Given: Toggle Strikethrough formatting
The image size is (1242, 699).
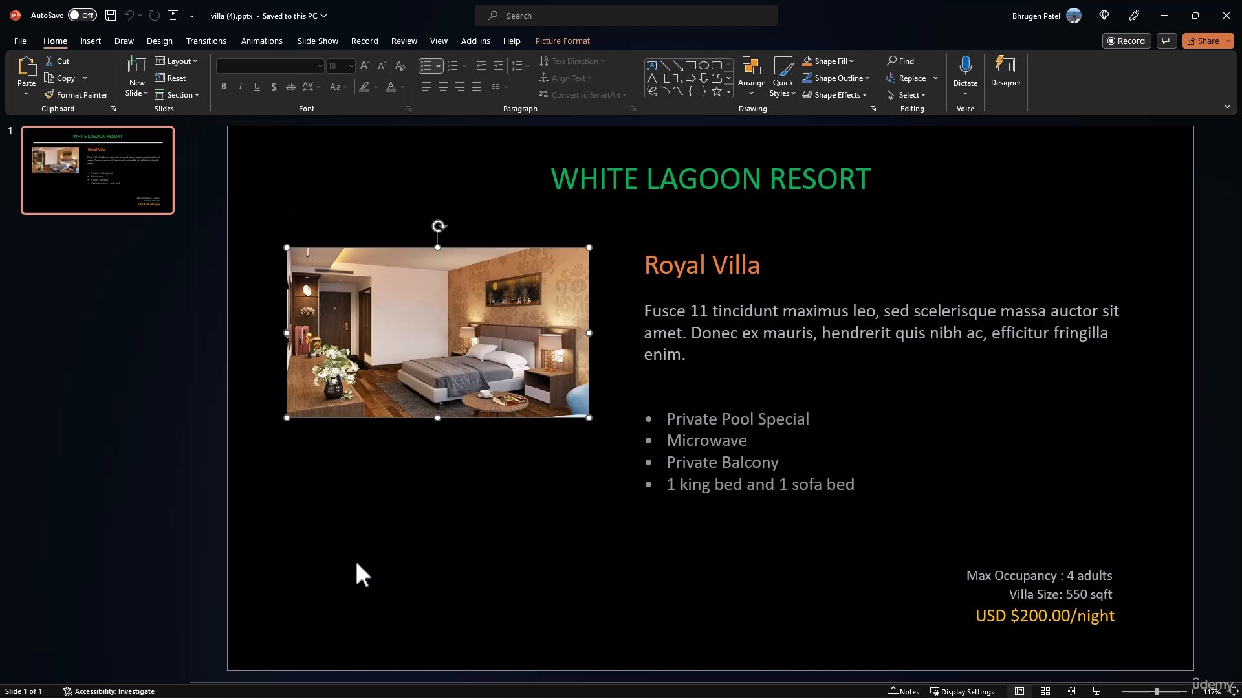Looking at the screenshot, I should [291, 87].
